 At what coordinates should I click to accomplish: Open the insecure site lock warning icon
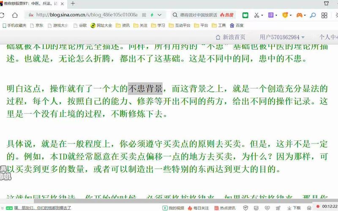coord(31,15)
